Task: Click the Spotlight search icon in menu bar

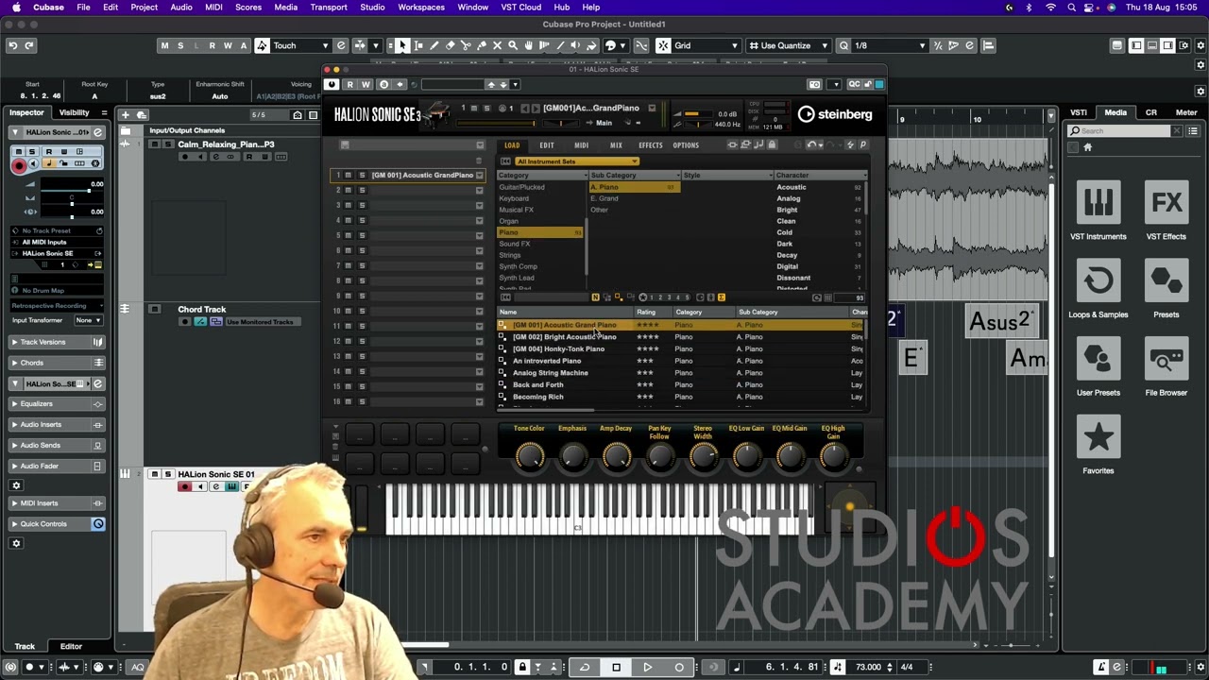Action: (1071, 8)
